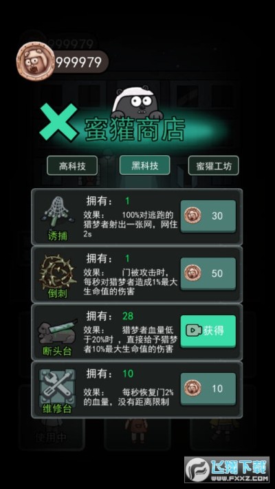The width and height of the screenshot is (275, 489).
Task: Close the 蜜獾商店 shop with green X
Action: tap(58, 122)
